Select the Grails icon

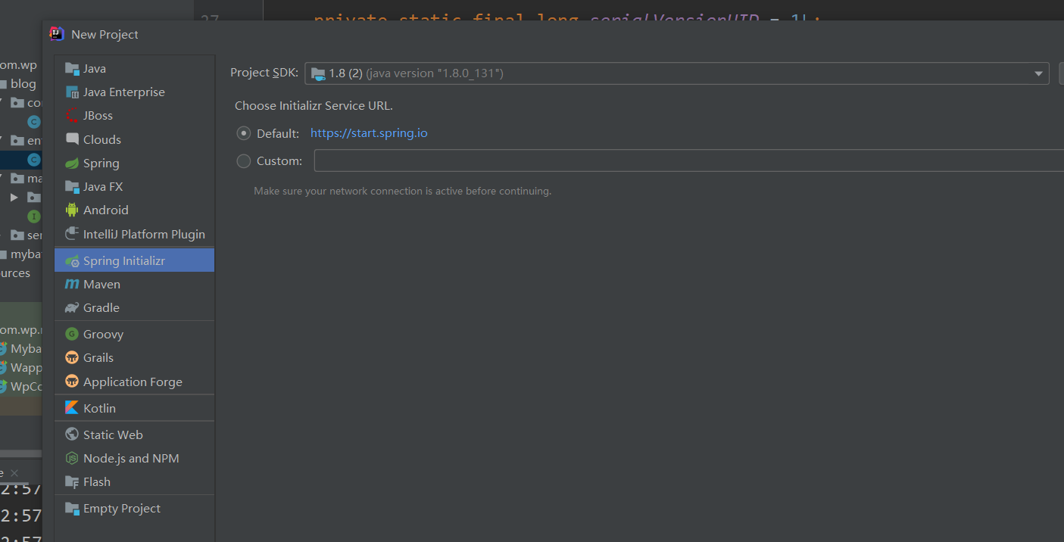coord(72,357)
